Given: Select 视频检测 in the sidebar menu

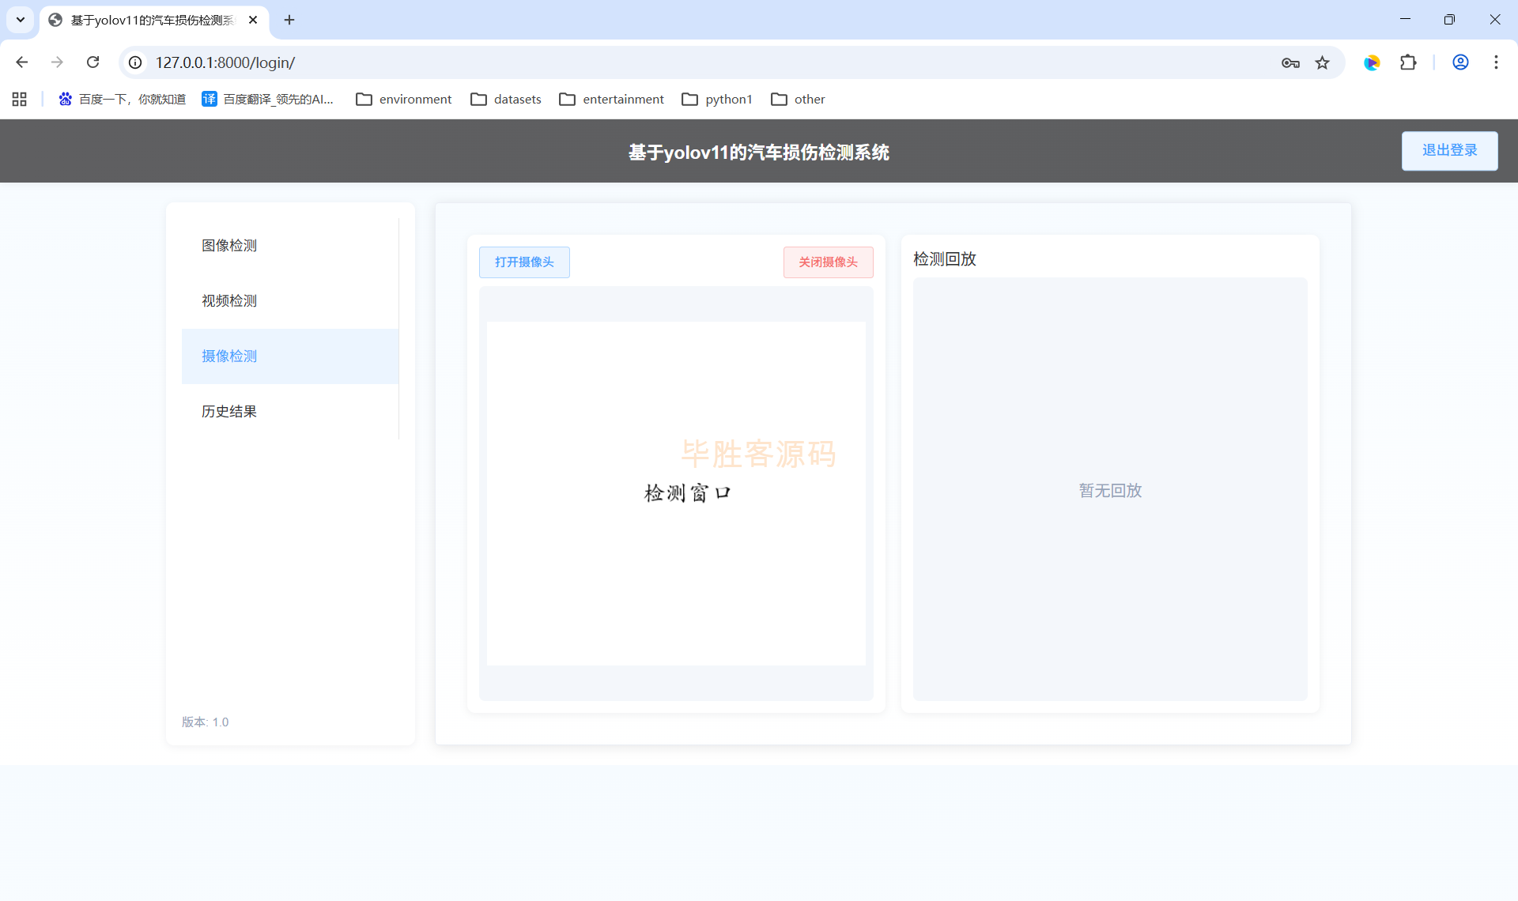Looking at the screenshot, I should 229,301.
